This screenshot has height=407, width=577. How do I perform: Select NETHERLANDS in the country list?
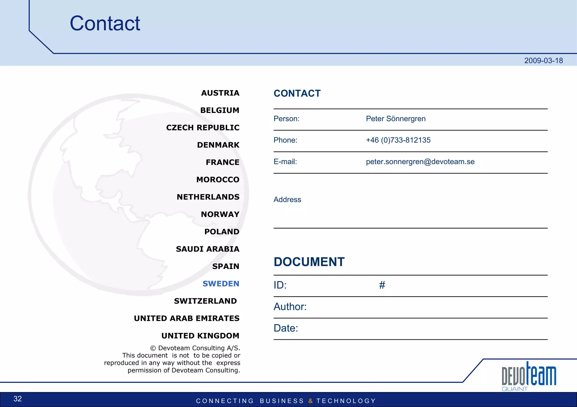pyautogui.click(x=208, y=197)
